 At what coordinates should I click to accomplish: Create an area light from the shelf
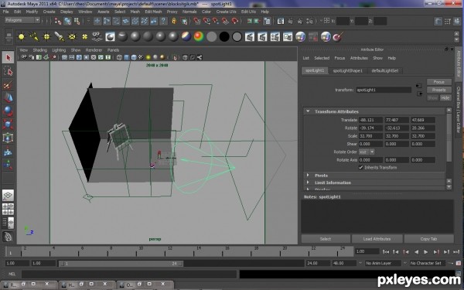pyautogui.click(x=72, y=36)
